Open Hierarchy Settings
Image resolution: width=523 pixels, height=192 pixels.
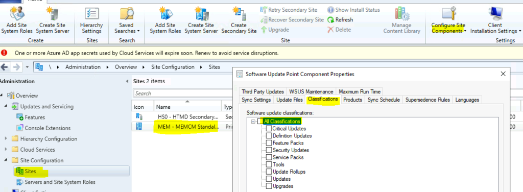pos(91,20)
